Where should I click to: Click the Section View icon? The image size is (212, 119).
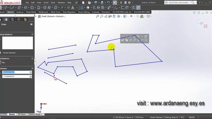pyautogui.click(x=110, y=16)
